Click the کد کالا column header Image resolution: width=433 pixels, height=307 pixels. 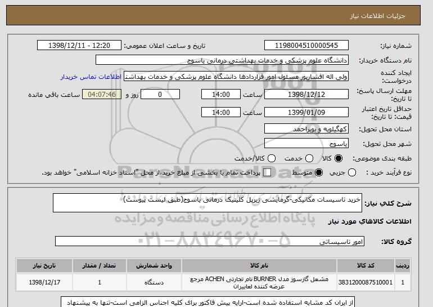[x=366, y=265]
